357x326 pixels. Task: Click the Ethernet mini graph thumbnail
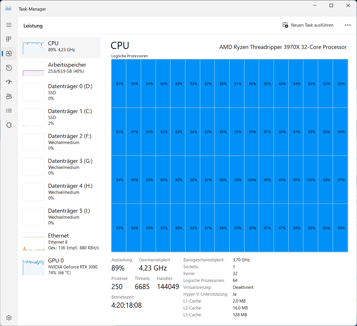pyautogui.click(x=33, y=242)
